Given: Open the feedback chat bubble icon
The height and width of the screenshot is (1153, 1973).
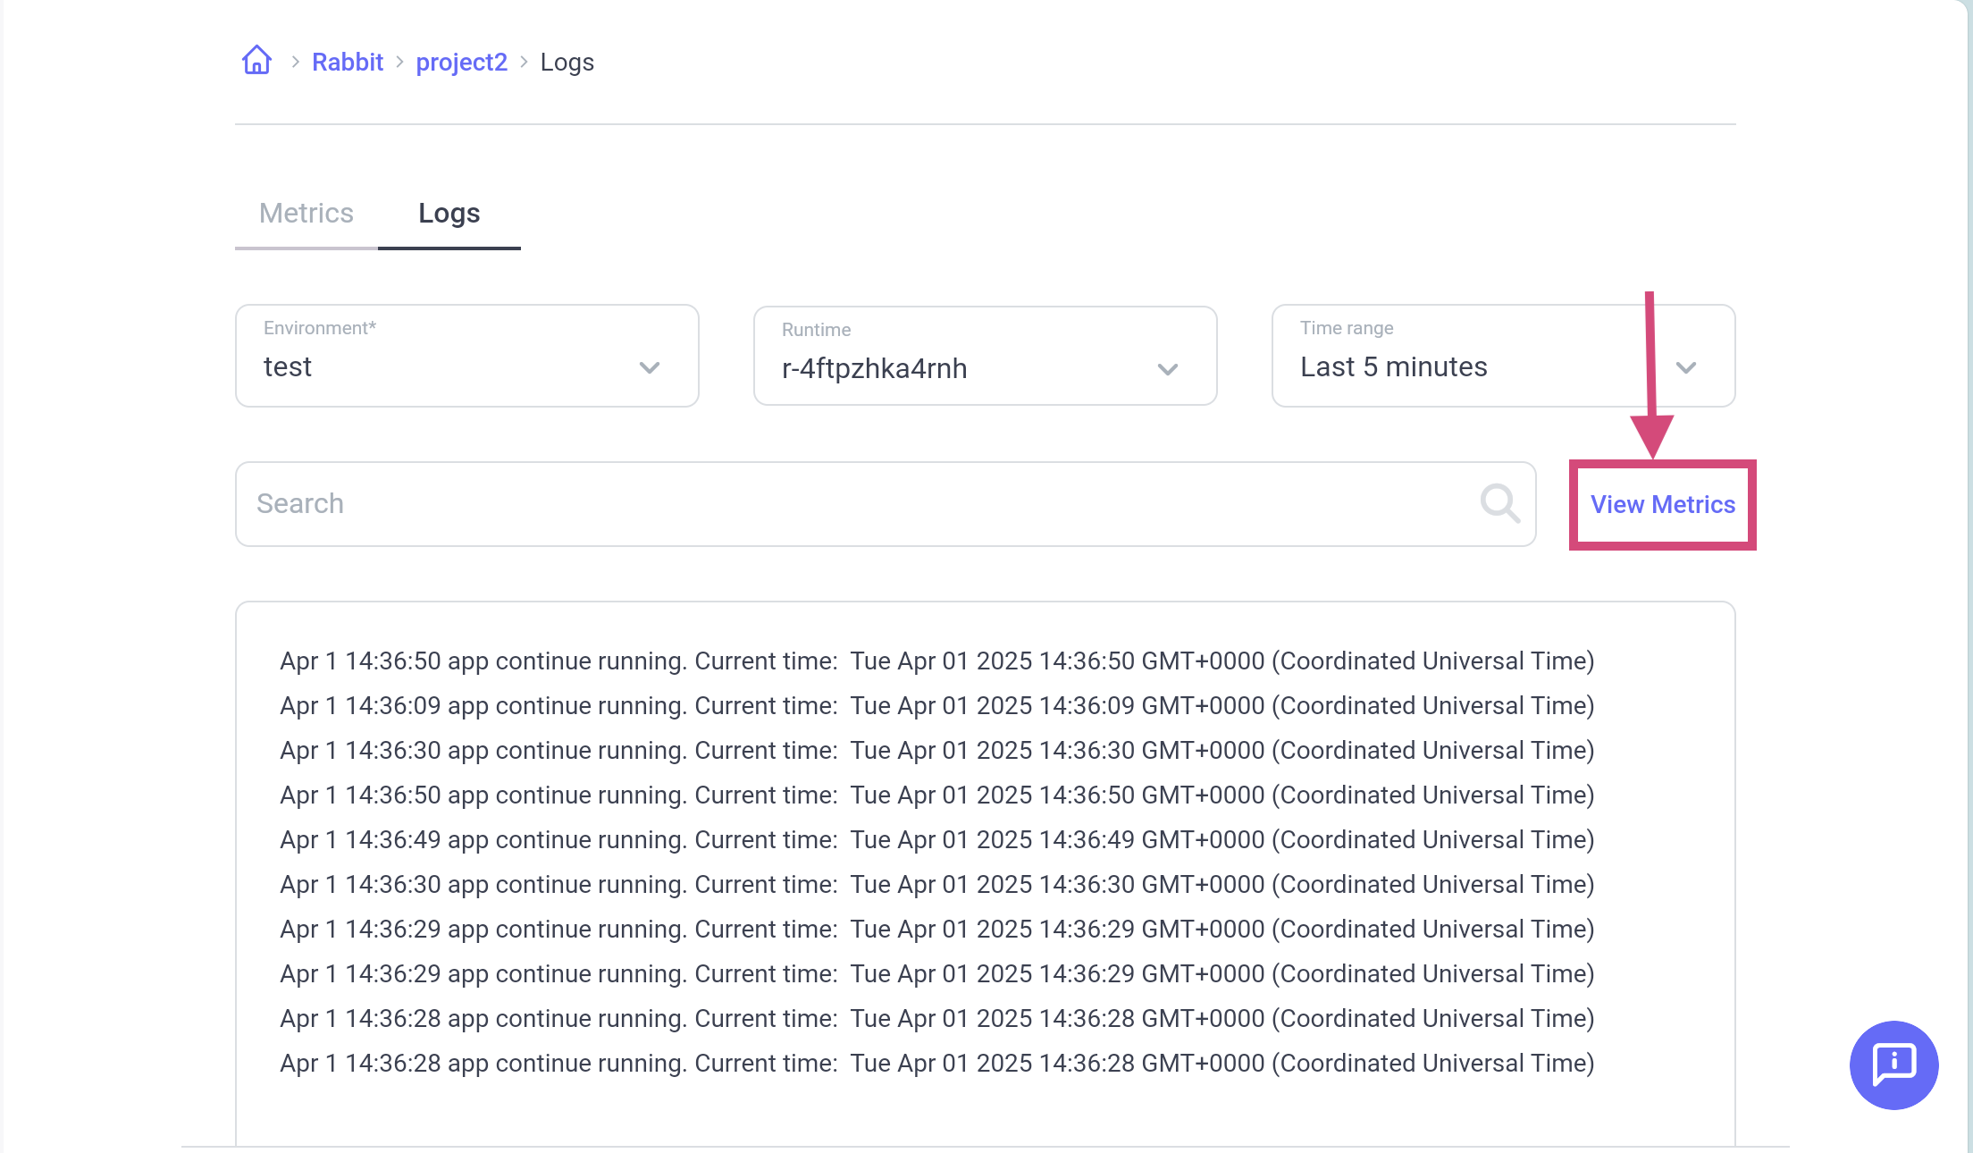Looking at the screenshot, I should coord(1893,1065).
